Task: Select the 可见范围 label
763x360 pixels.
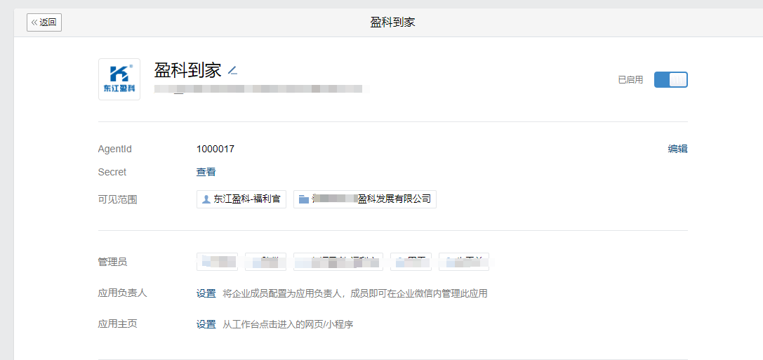Action: click(117, 199)
